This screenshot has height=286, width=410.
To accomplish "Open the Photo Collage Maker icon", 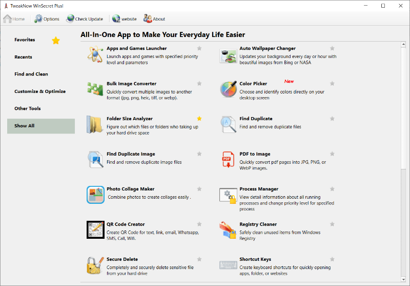I will coord(95,195).
